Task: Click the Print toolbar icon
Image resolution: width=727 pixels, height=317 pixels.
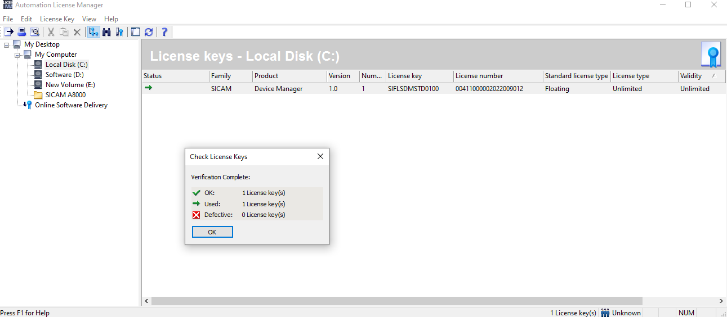Action: [22, 32]
